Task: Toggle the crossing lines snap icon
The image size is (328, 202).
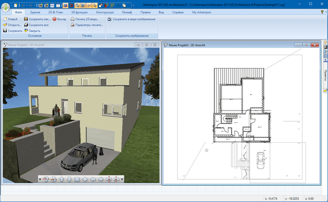Action: pos(89,6)
